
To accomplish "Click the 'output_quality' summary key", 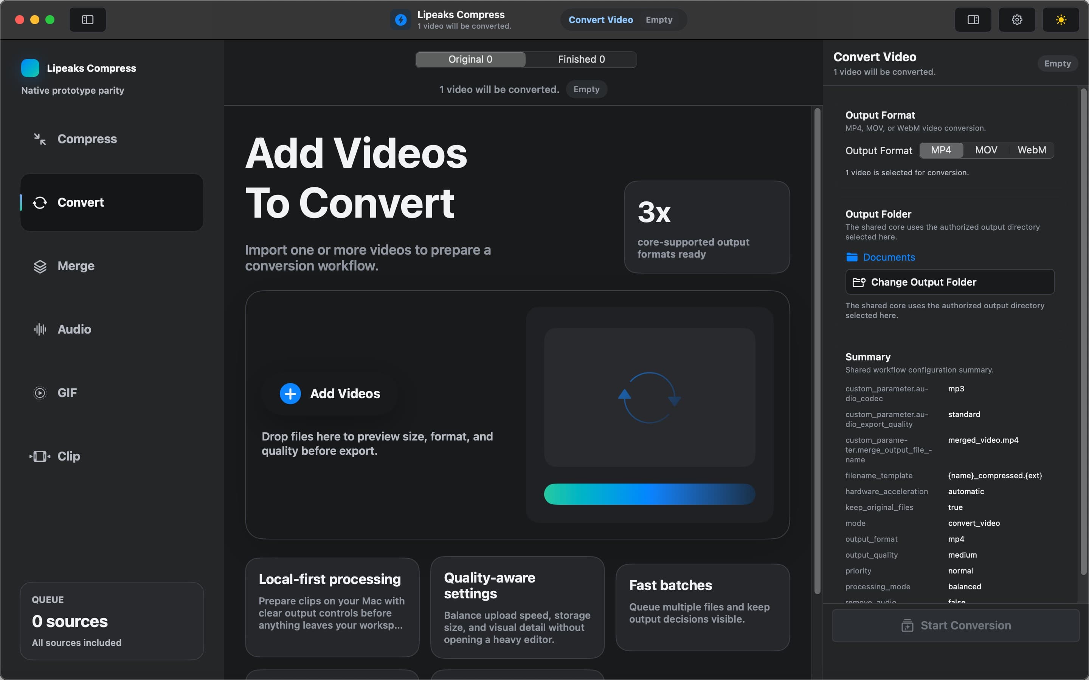I will click(x=871, y=555).
